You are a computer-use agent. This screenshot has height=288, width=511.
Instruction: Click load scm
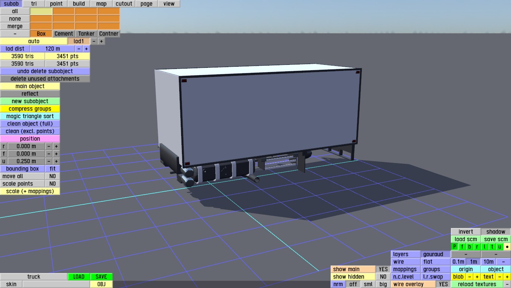[x=466, y=239]
